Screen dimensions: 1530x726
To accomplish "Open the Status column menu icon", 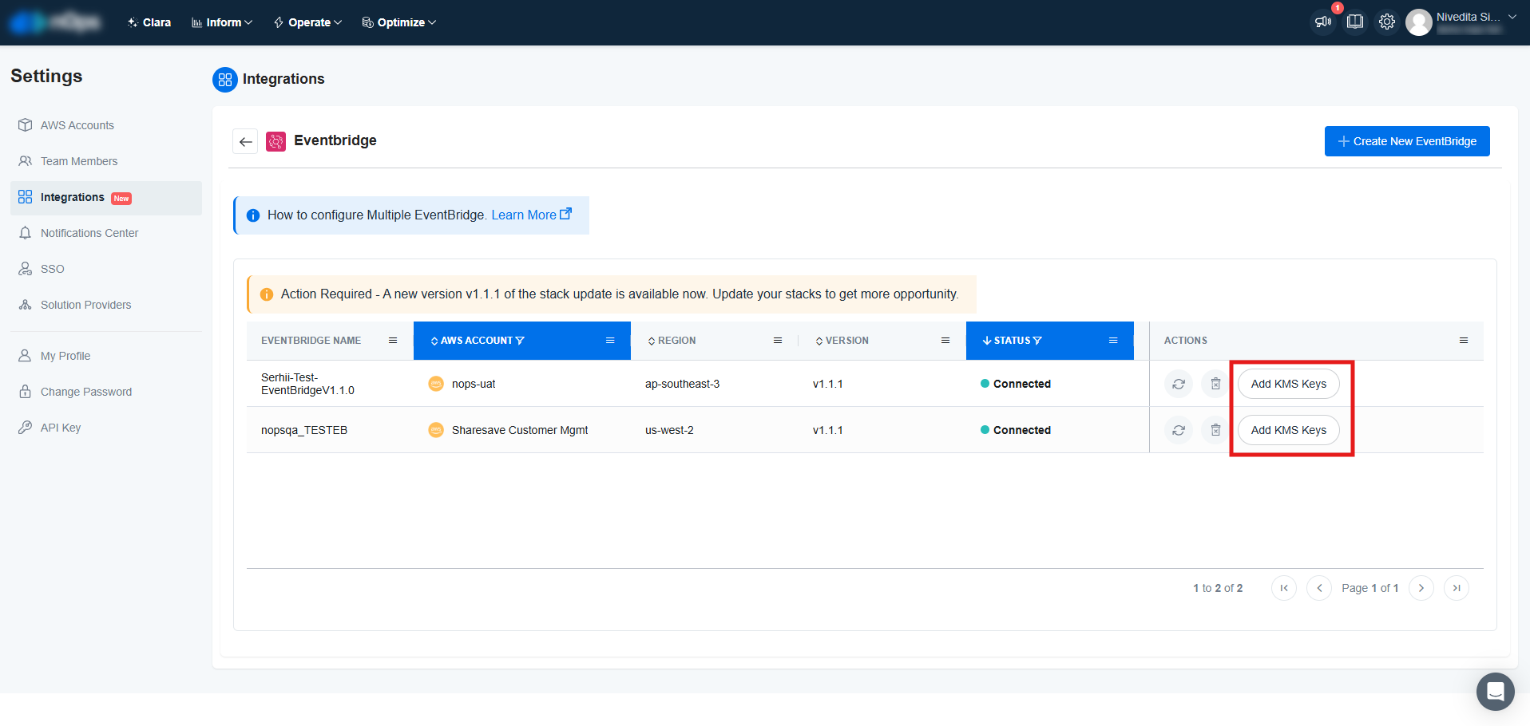I will pos(1113,341).
